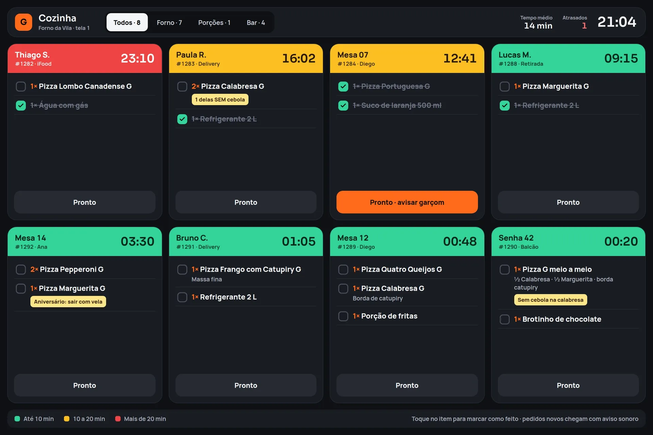Check Pizza Lombo Canadense G item
The height and width of the screenshot is (435, 653).
coord(21,86)
